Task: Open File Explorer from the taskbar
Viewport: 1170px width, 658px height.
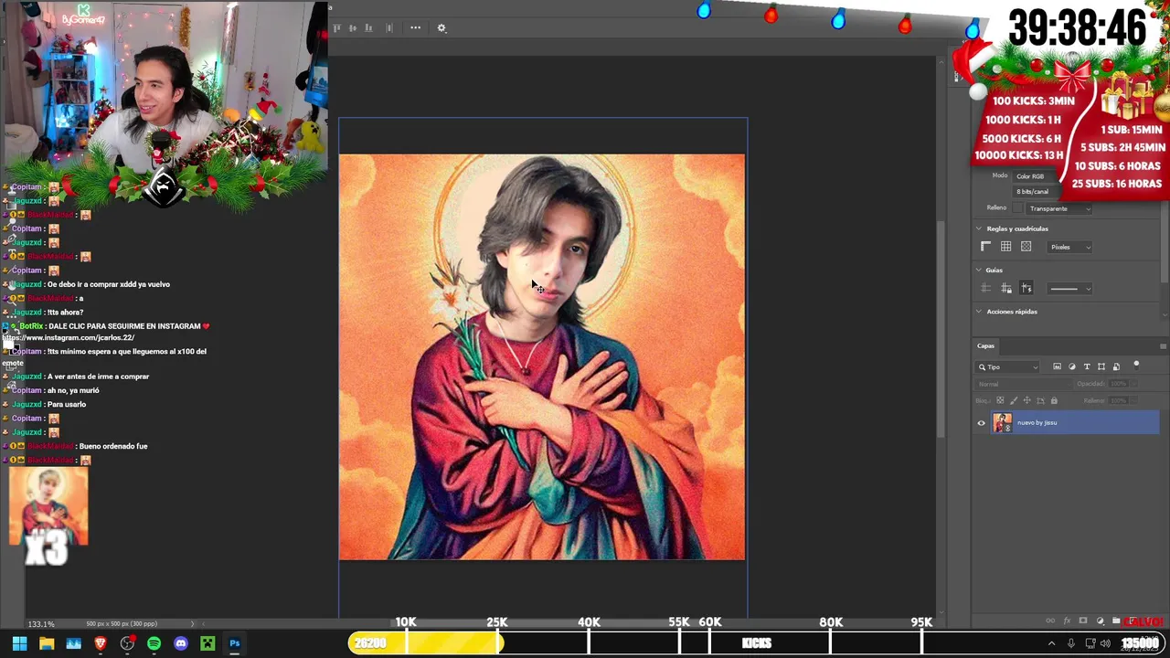Action: click(x=47, y=643)
